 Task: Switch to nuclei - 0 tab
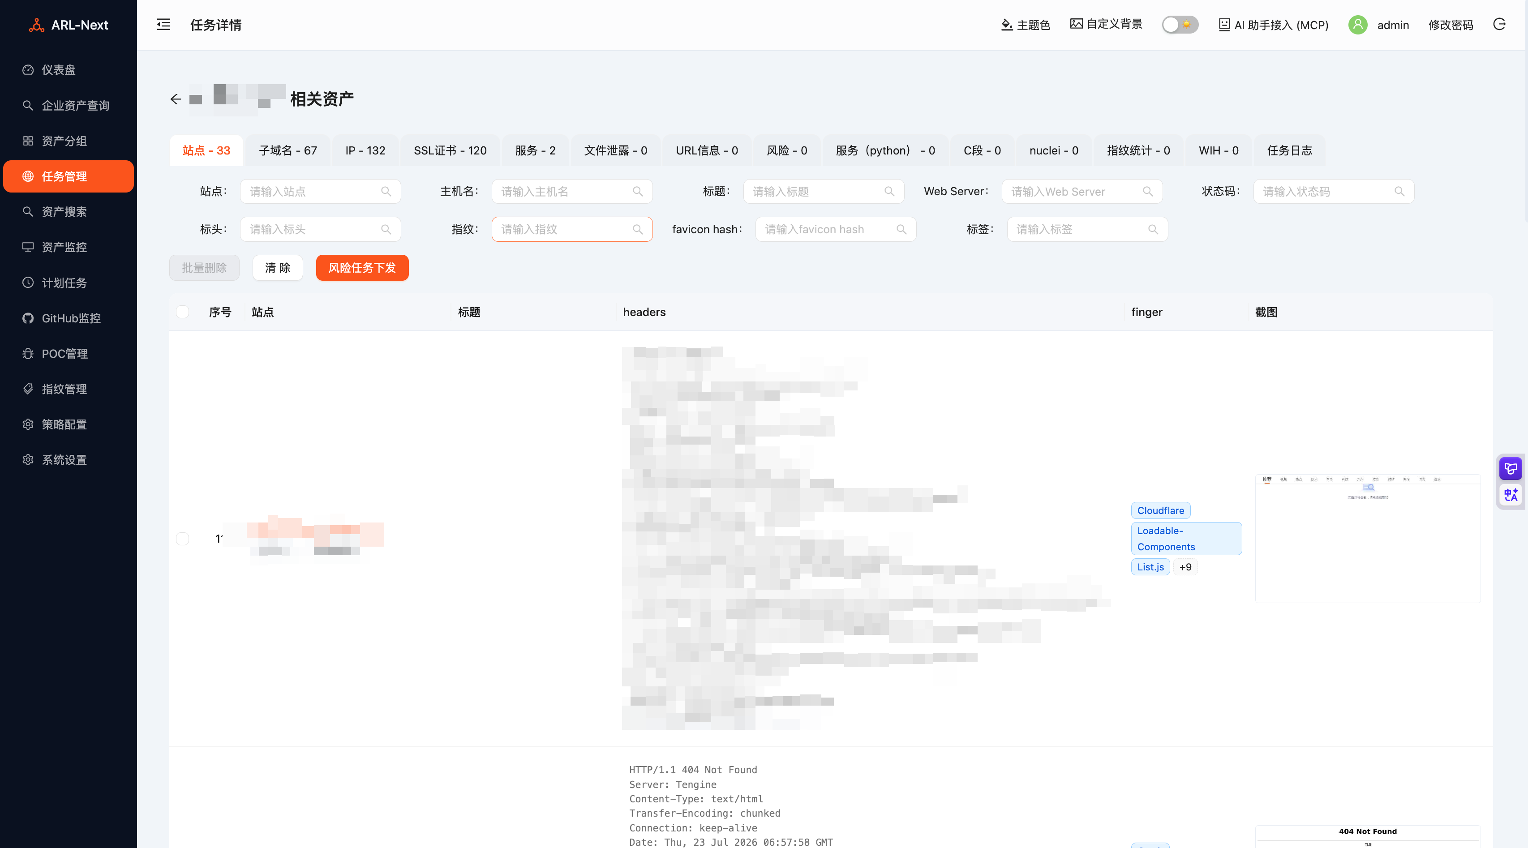[x=1054, y=150]
